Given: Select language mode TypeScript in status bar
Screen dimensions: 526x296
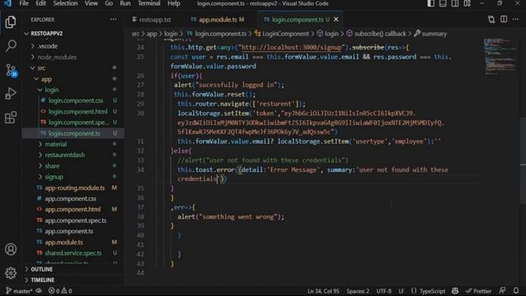Looking at the screenshot, I should [x=432, y=291].
